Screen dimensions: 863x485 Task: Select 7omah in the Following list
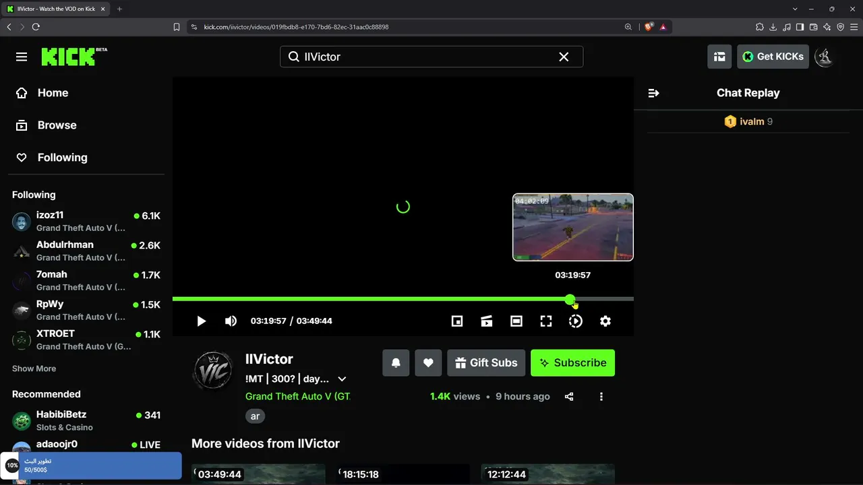click(x=86, y=280)
